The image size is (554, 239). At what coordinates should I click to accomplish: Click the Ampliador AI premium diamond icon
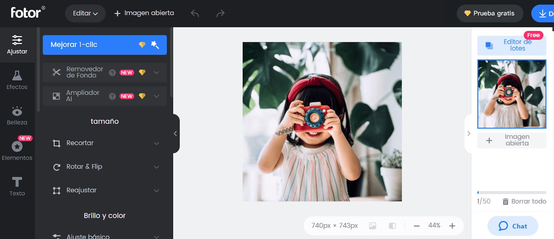pyautogui.click(x=142, y=96)
